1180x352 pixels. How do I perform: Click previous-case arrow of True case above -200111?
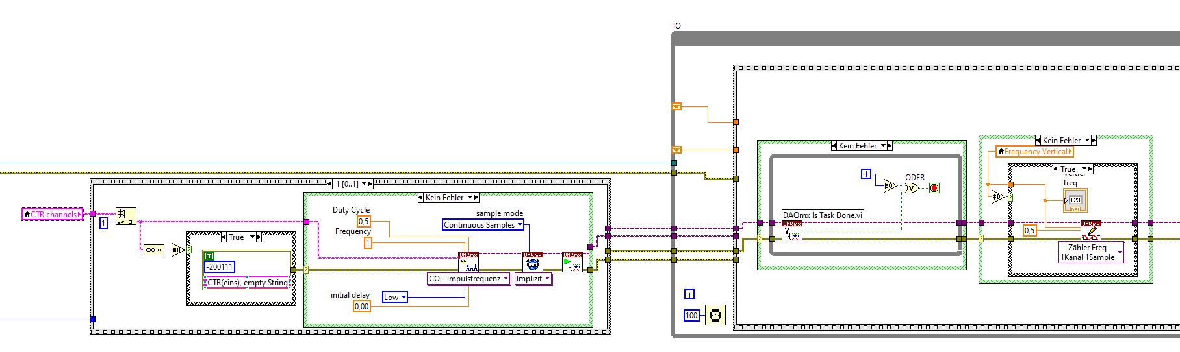pyautogui.click(x=224, y=237)
